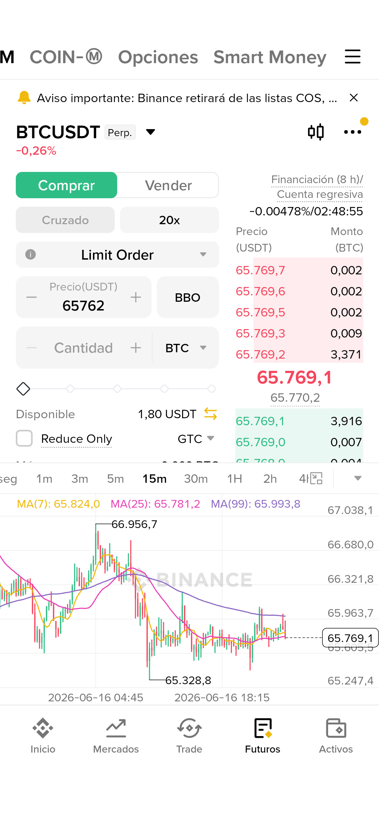The image size is (379, 821).
Task: Tap the Aviso importante notice text
Action: (187, 98)
